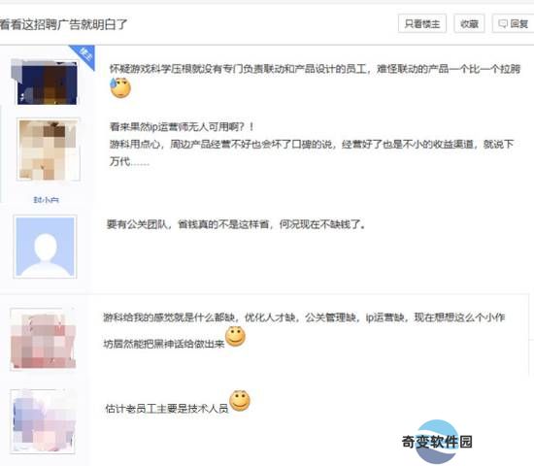Click the 奇变软件园 watermark logo
Screen dimensions: 534x466
437,442
